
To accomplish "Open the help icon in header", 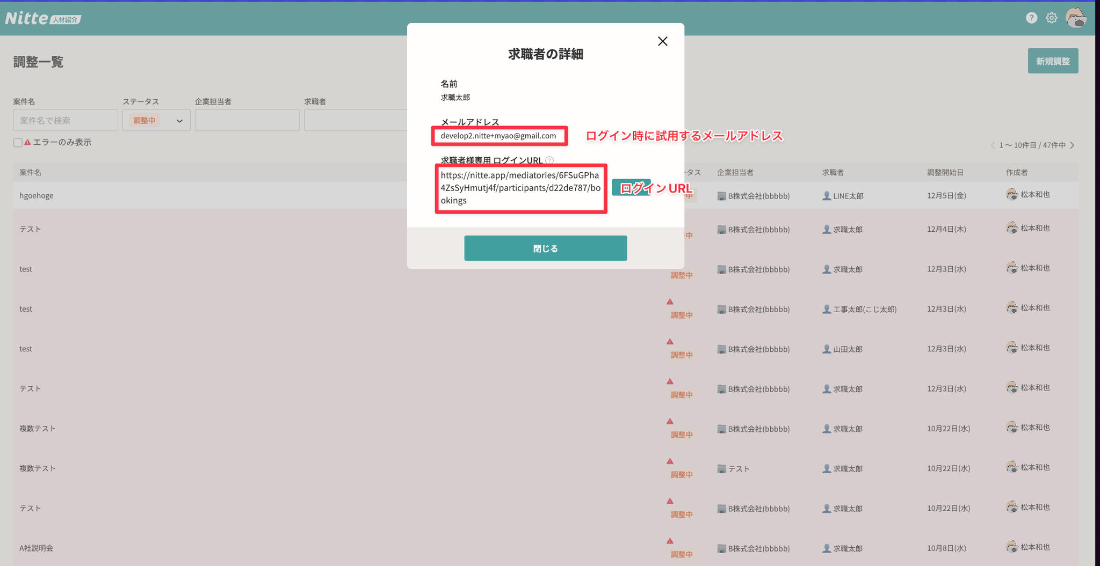I will [1031, 18].
